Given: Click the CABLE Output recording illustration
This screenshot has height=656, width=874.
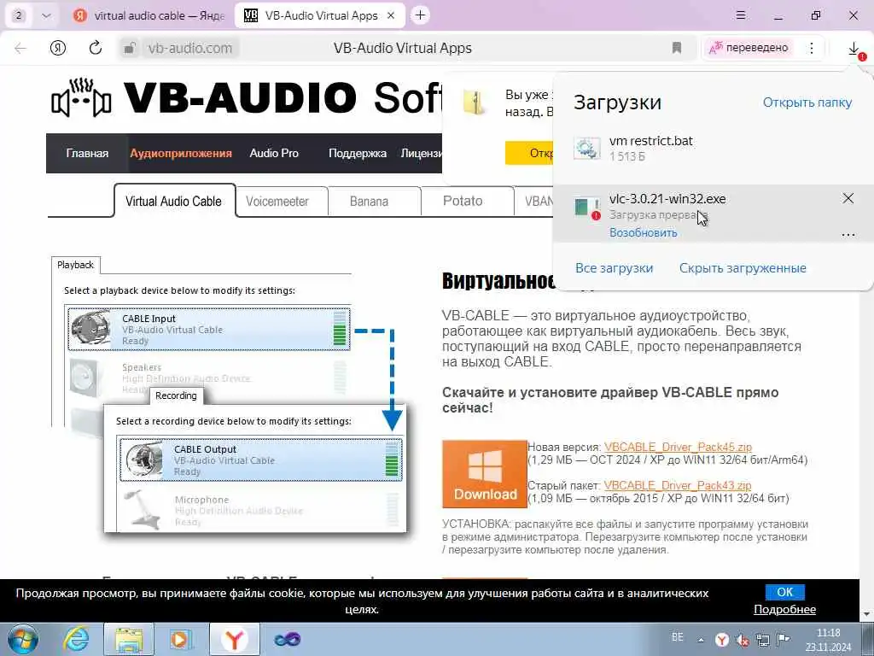Looking at the screenshot, I should click(x=261, y=460).
